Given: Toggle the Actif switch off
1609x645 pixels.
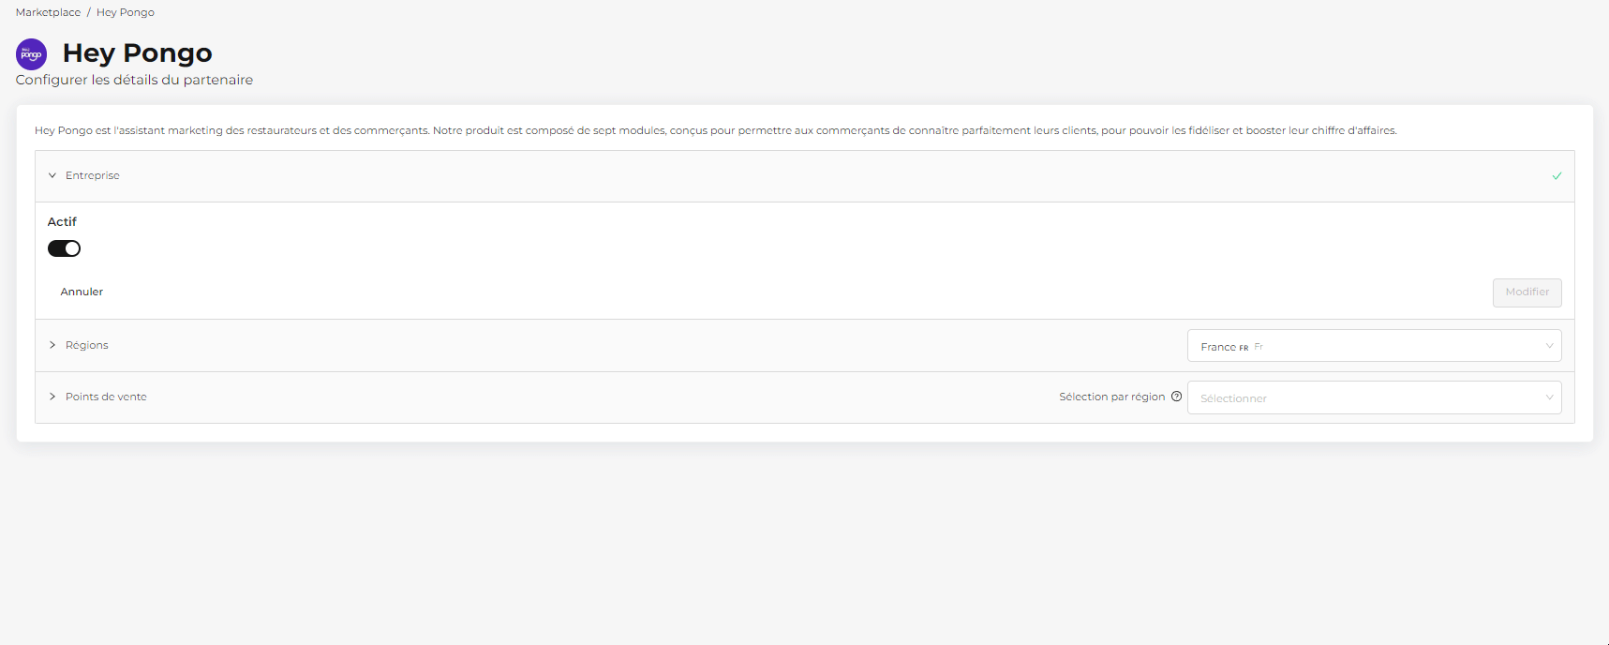Looking at the screenshot, I should tap(65, 248).
